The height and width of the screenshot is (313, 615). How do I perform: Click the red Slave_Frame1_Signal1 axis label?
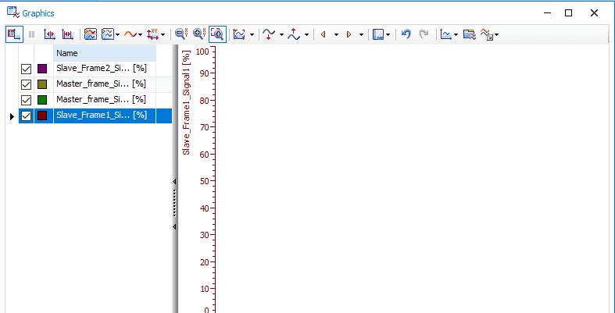click(187, 101)
